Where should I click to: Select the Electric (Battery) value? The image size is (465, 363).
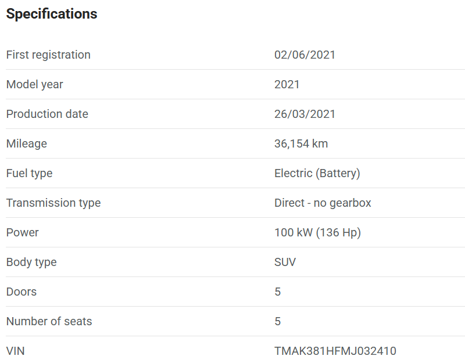tap(317, 173)
